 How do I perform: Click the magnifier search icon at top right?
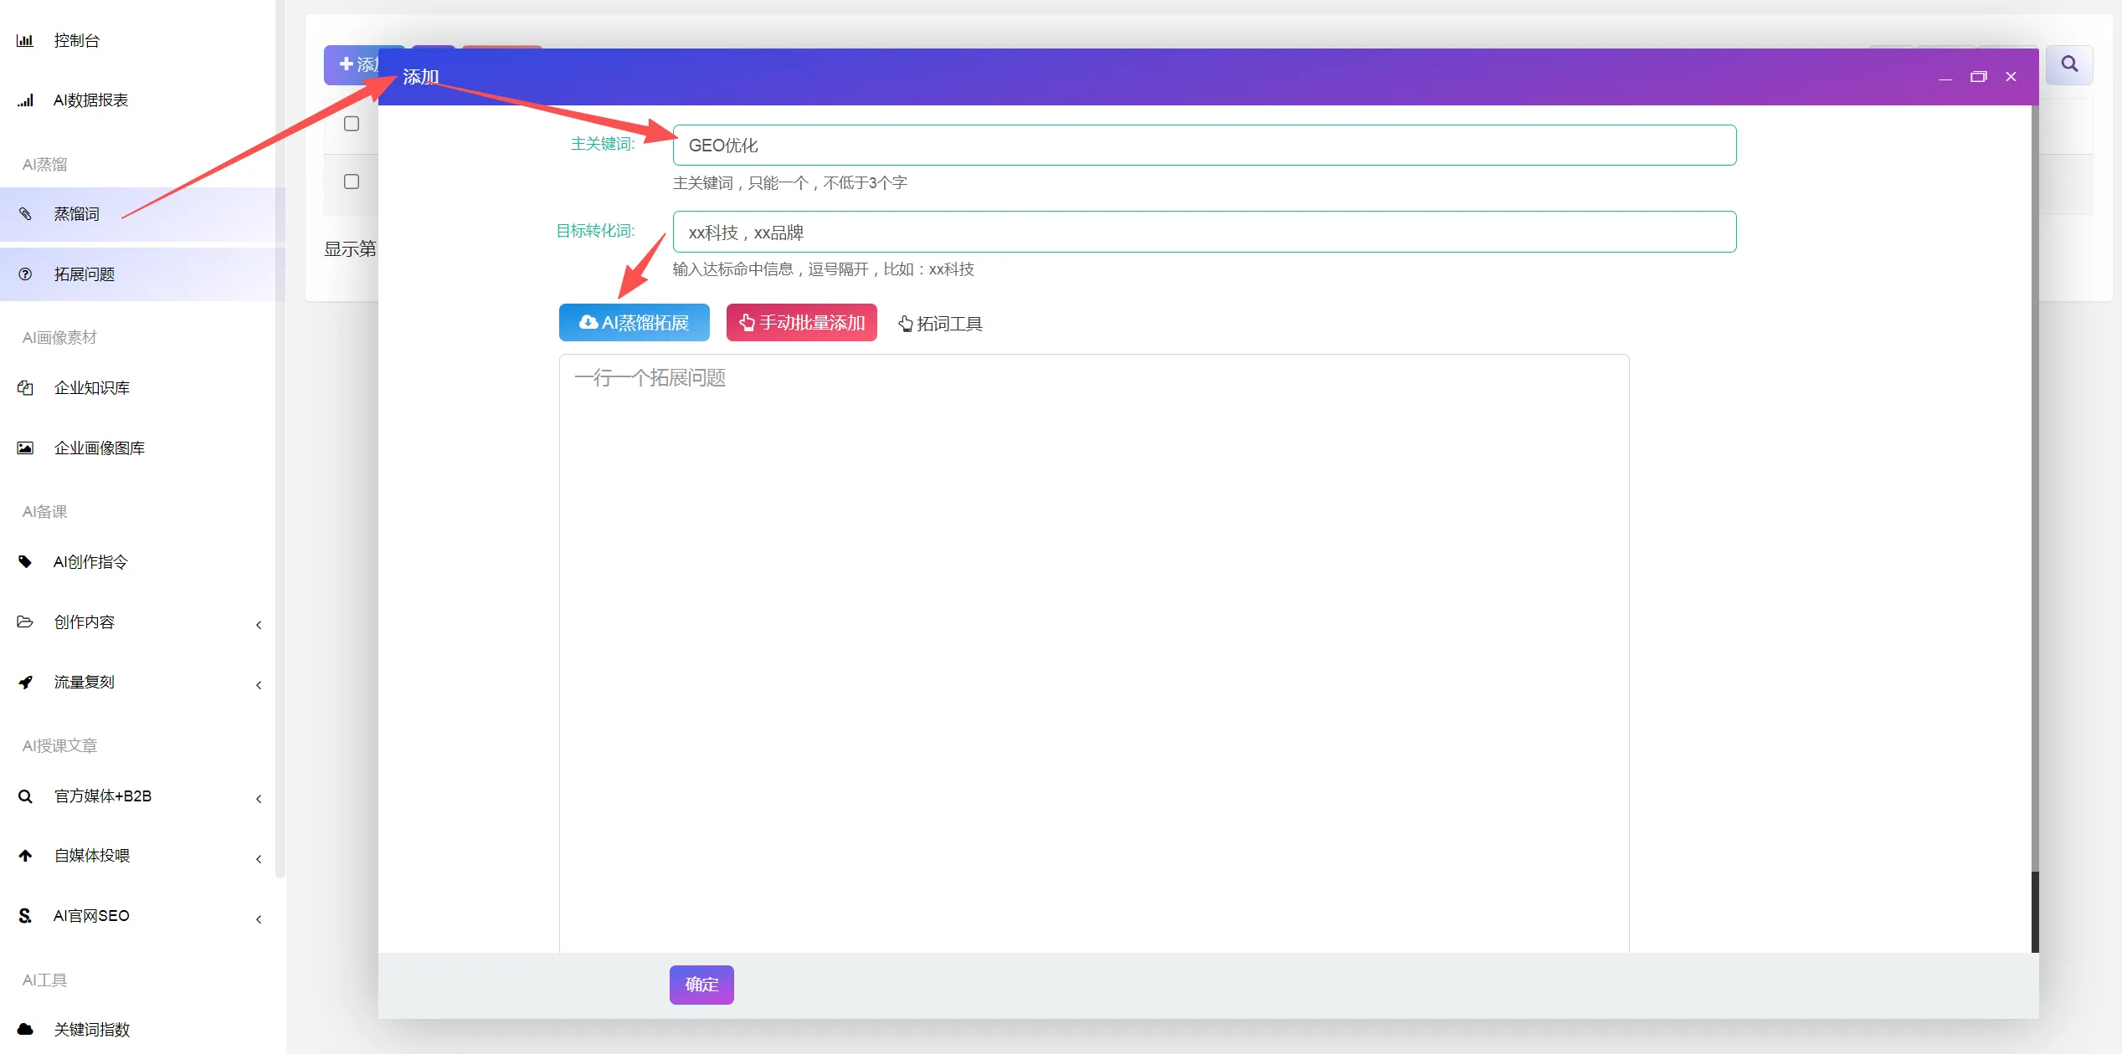[x=2069, y=64]
